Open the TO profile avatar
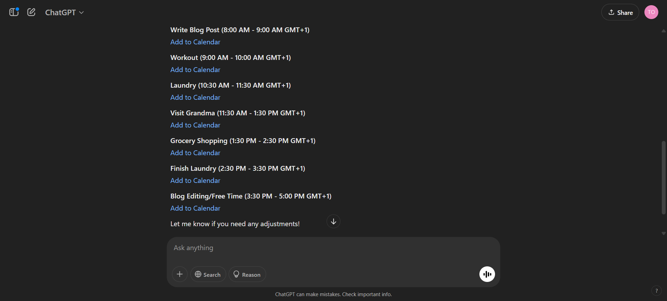The width and height of the screenshot is (667, 301). point(651,12)
